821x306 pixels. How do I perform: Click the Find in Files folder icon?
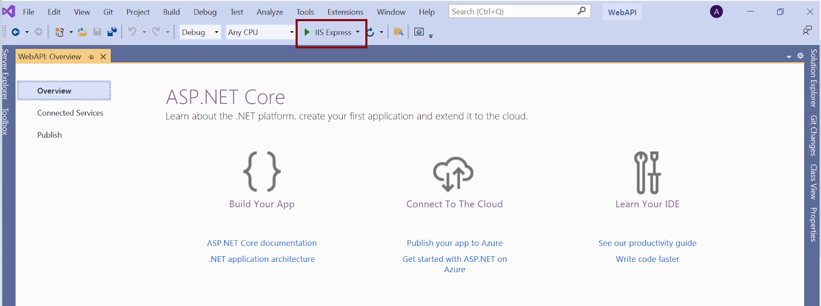pos(399,32)
